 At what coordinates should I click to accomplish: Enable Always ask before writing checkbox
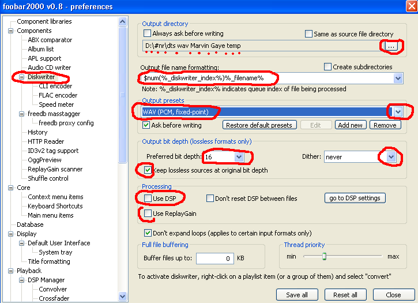click(147, 33)
